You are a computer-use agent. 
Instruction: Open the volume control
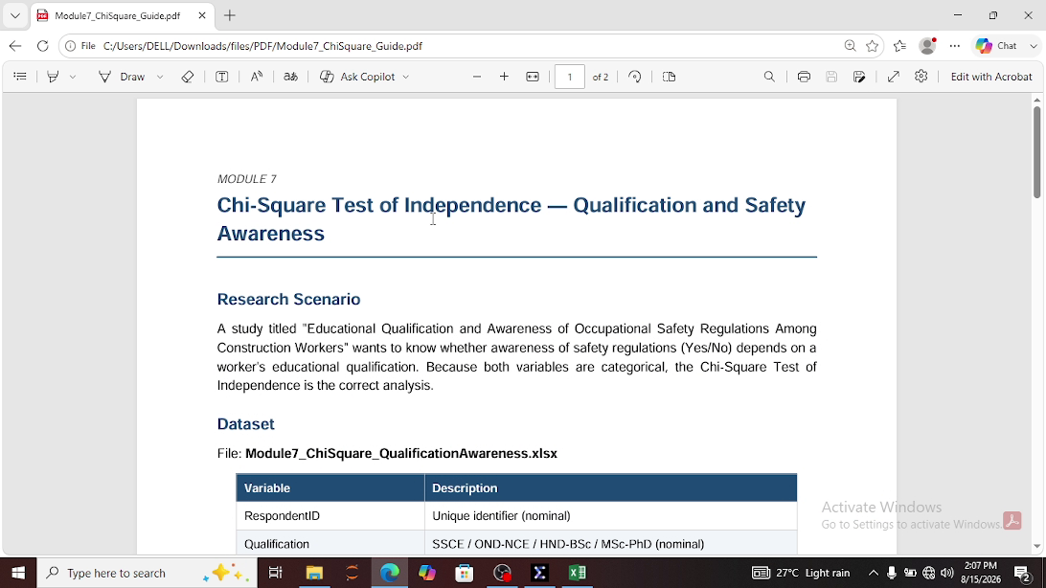946,573
